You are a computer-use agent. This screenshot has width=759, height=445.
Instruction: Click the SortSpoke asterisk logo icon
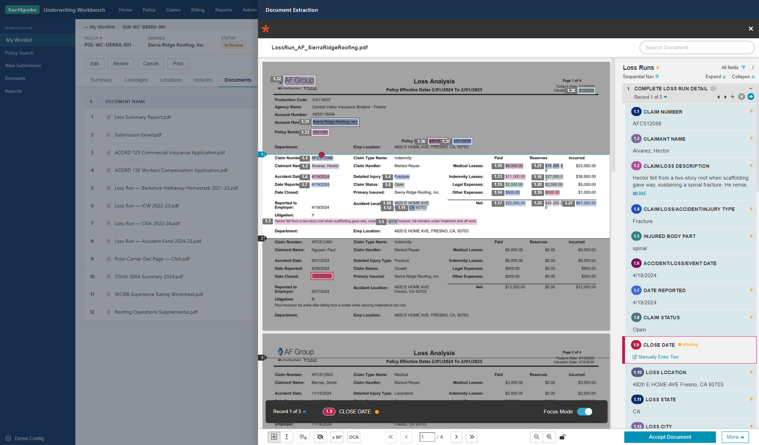click(x=265, y=29)
